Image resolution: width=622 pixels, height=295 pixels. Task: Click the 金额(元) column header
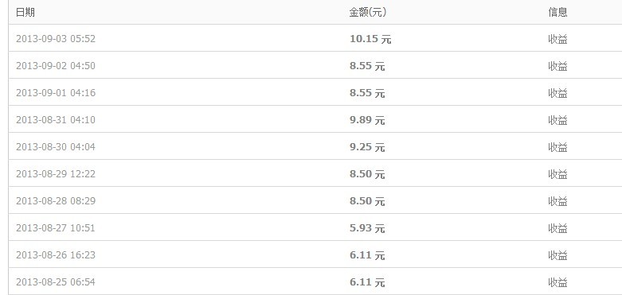pos(368,12)
